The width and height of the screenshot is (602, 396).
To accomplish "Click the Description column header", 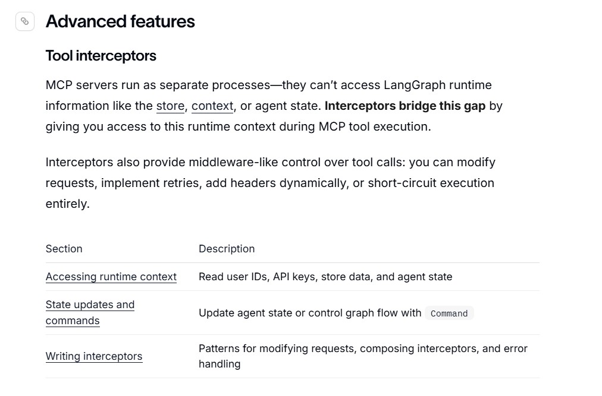I will (x=227, y=249).
